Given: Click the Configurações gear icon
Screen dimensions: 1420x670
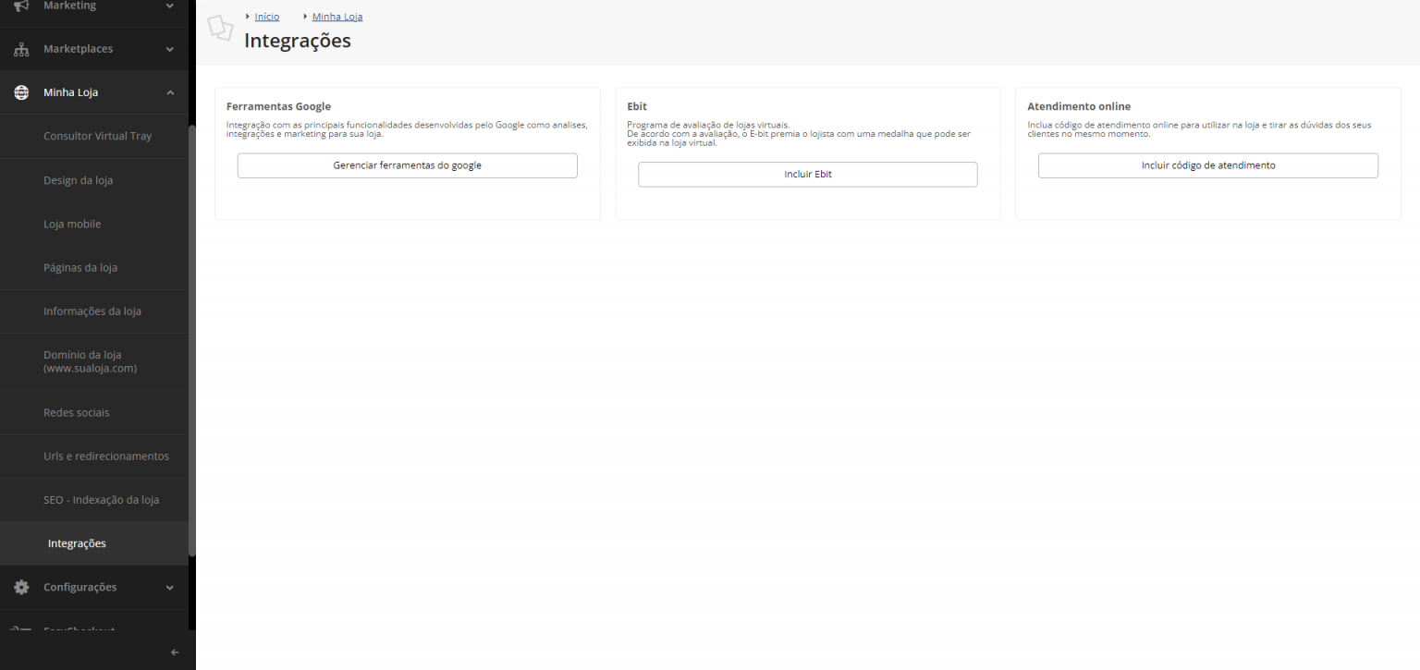Looking at the screenshot, I should point(20,587).
